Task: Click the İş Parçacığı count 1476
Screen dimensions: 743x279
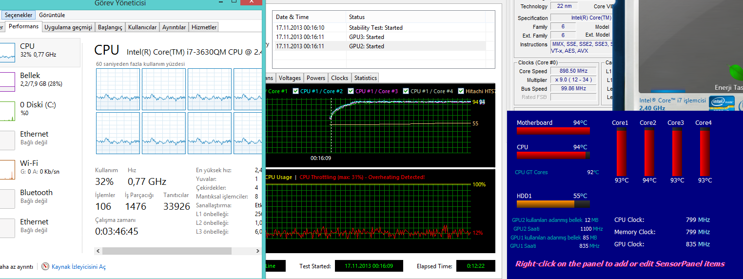Action: click(136, 206)
